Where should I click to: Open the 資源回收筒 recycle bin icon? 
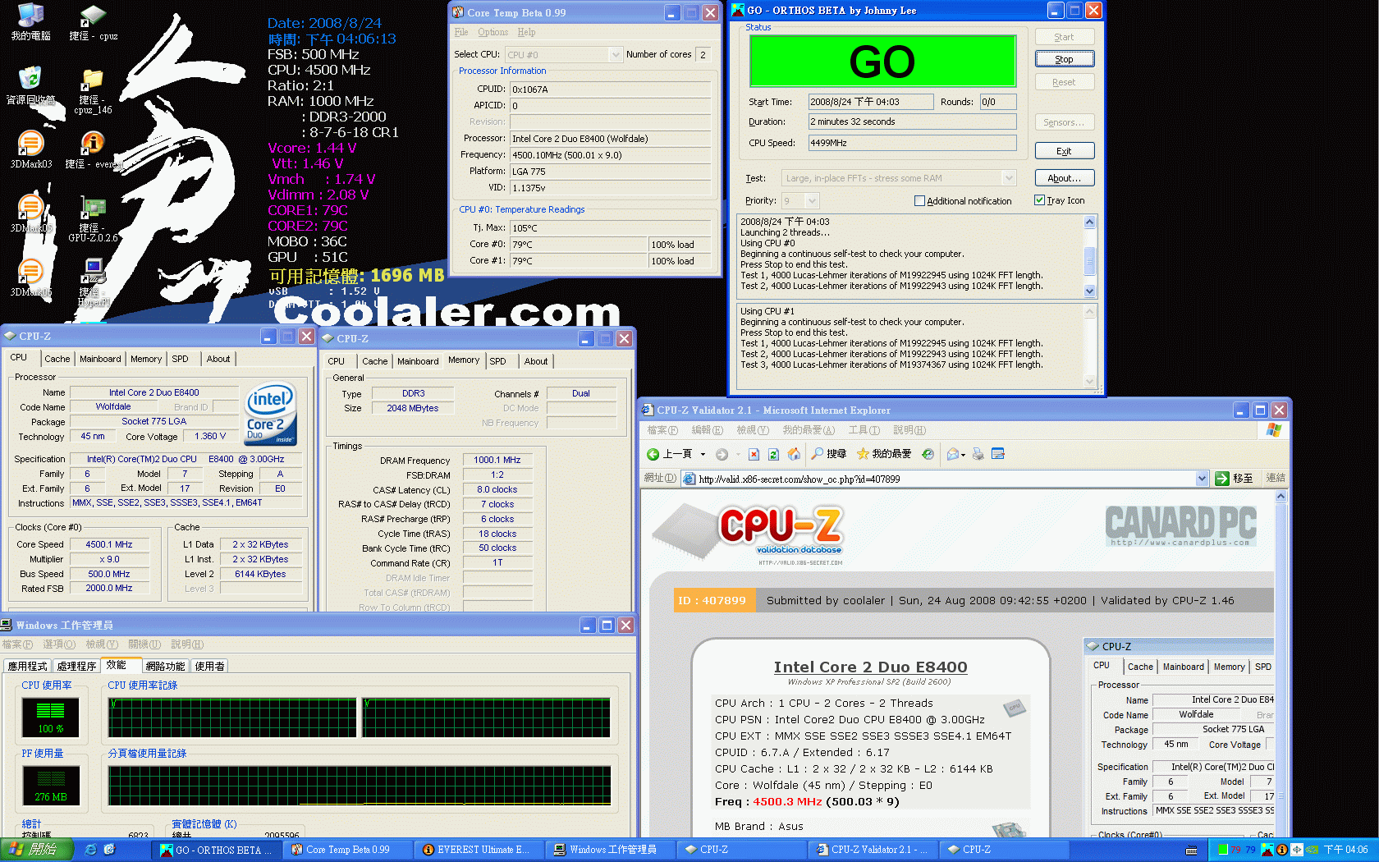click(x=30, y=85)
